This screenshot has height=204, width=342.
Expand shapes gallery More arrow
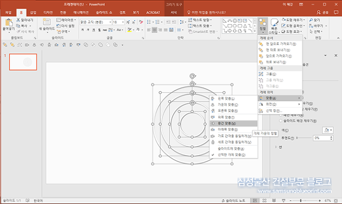click(255, 31)
